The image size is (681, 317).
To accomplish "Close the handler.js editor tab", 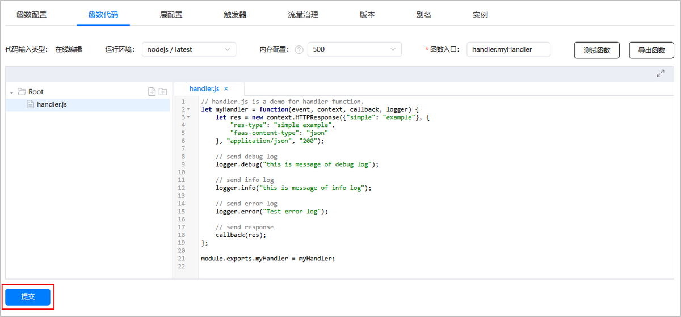I will point(226,88).
